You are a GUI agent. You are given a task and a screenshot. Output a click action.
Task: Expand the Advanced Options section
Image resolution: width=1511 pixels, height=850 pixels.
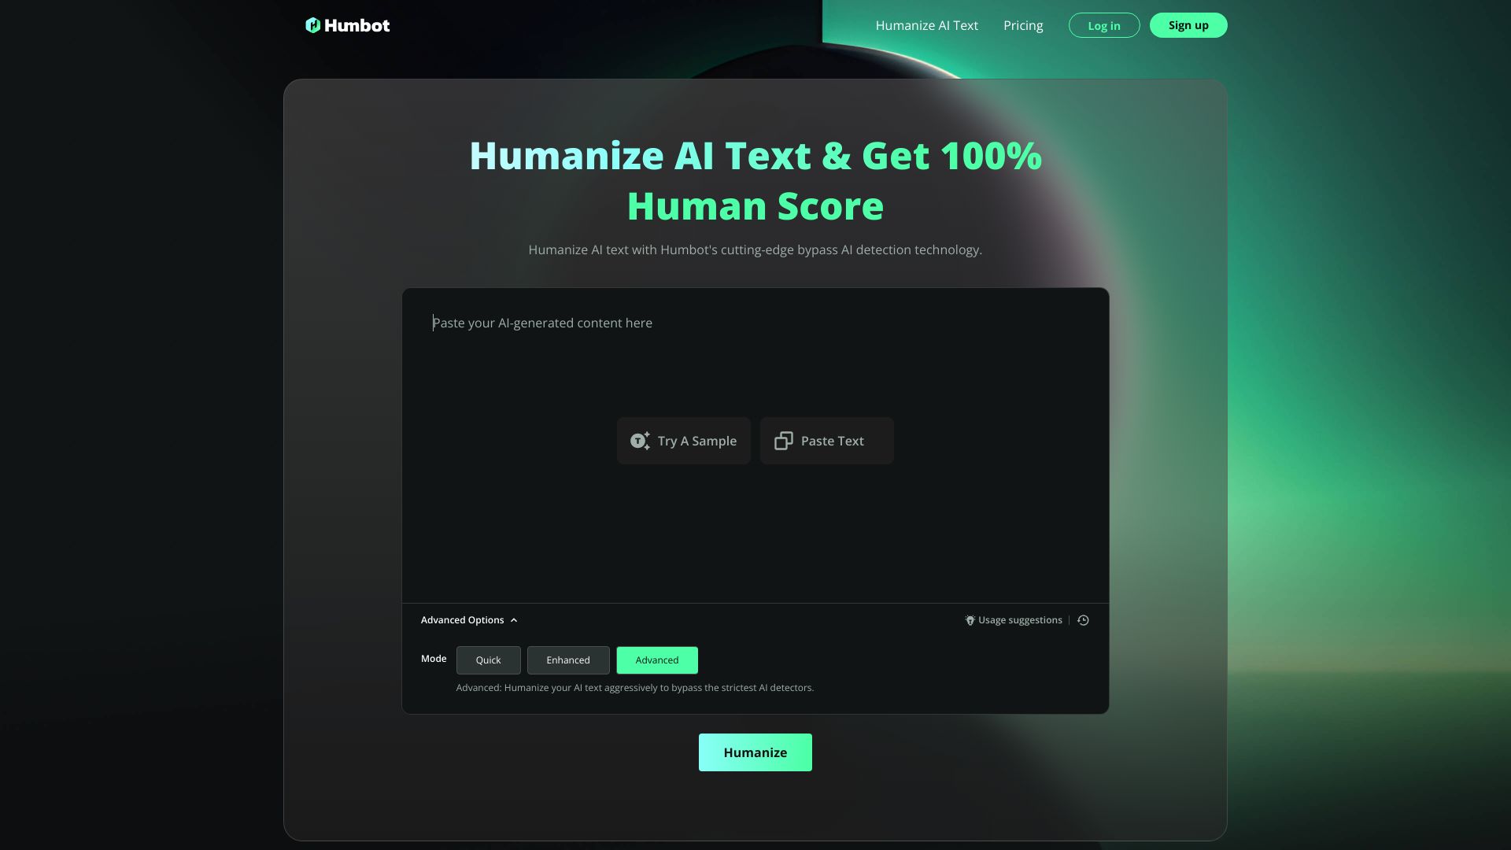point(469,619)
